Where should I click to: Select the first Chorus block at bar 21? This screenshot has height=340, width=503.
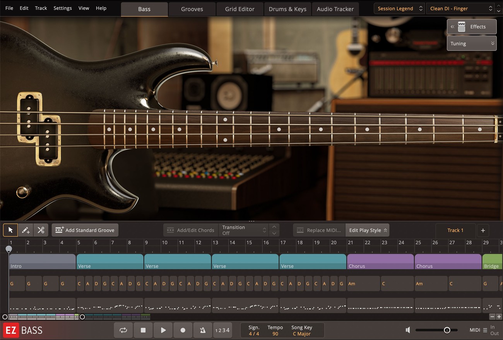tap(380, 261)
